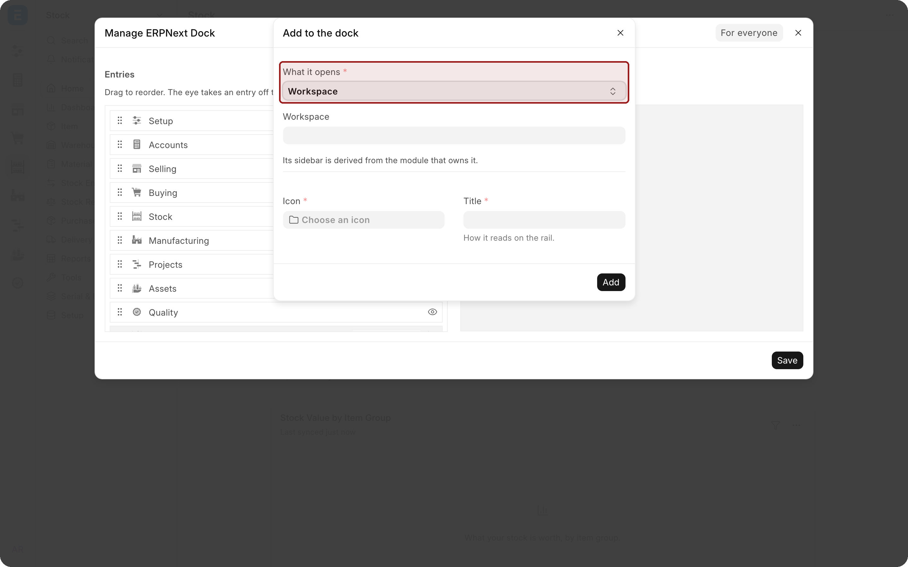The height and width of the screenshot is (567, 908).
Task: Grab the drag handle for Assets entry
Action: [x=120, y=288]
